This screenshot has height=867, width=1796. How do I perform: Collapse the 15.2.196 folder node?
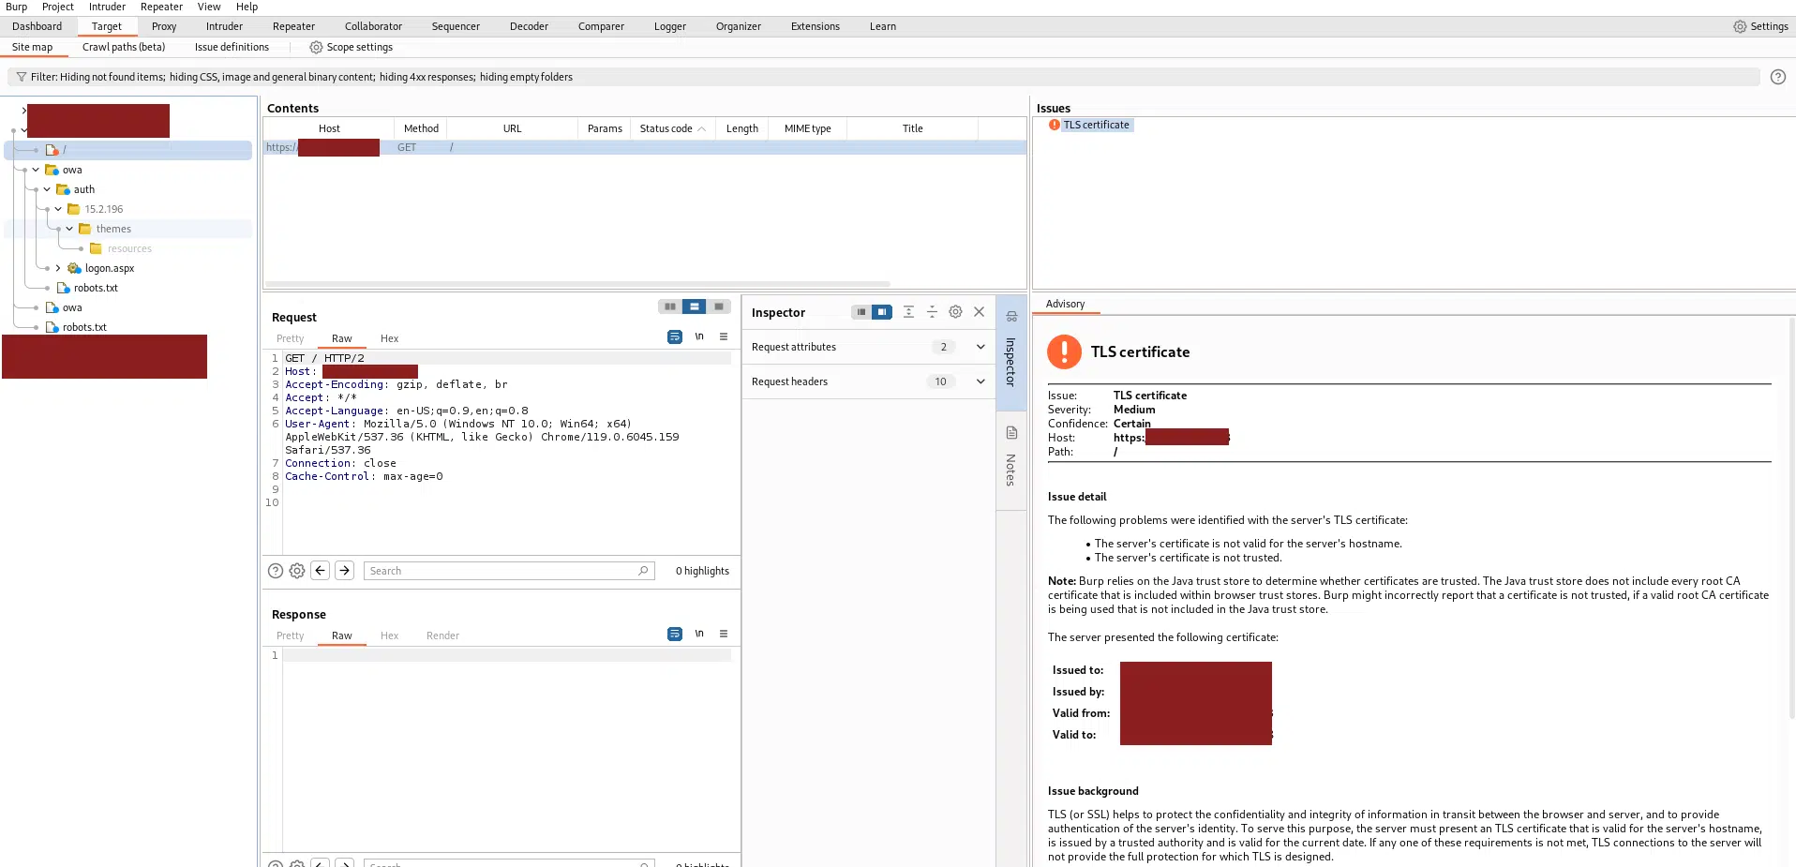click(x=58, y=209)
